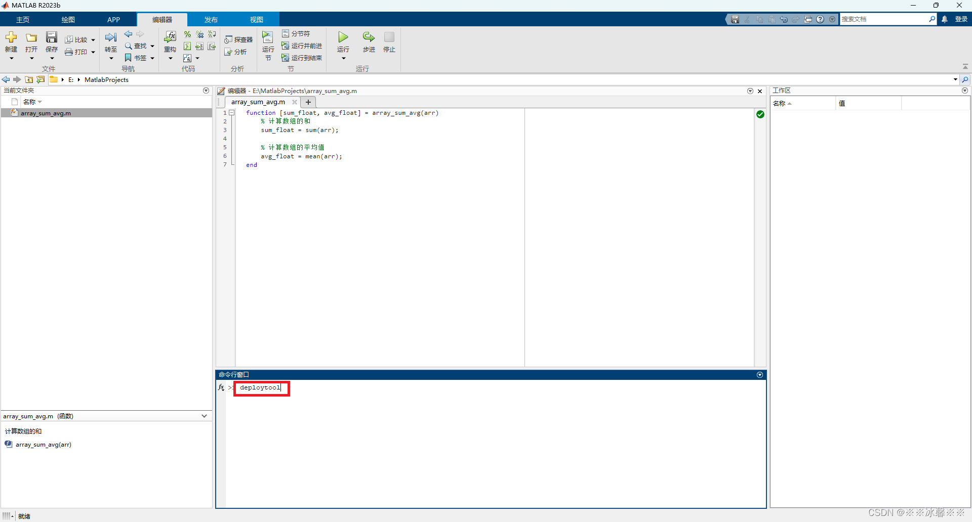Click the notification bell icon

945,19
